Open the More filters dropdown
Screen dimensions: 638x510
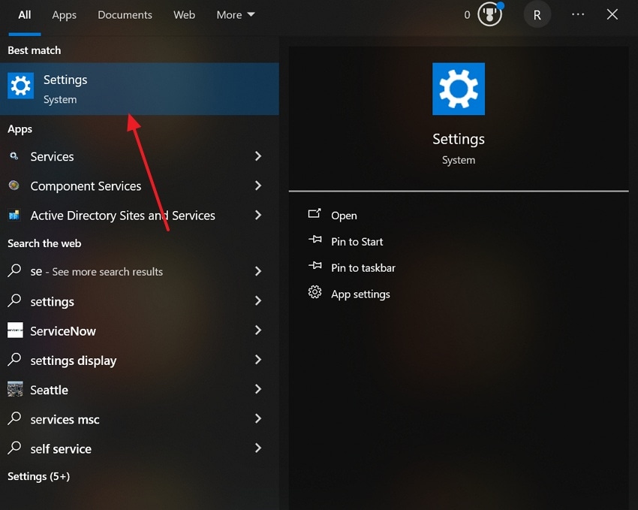pos(236,14)
